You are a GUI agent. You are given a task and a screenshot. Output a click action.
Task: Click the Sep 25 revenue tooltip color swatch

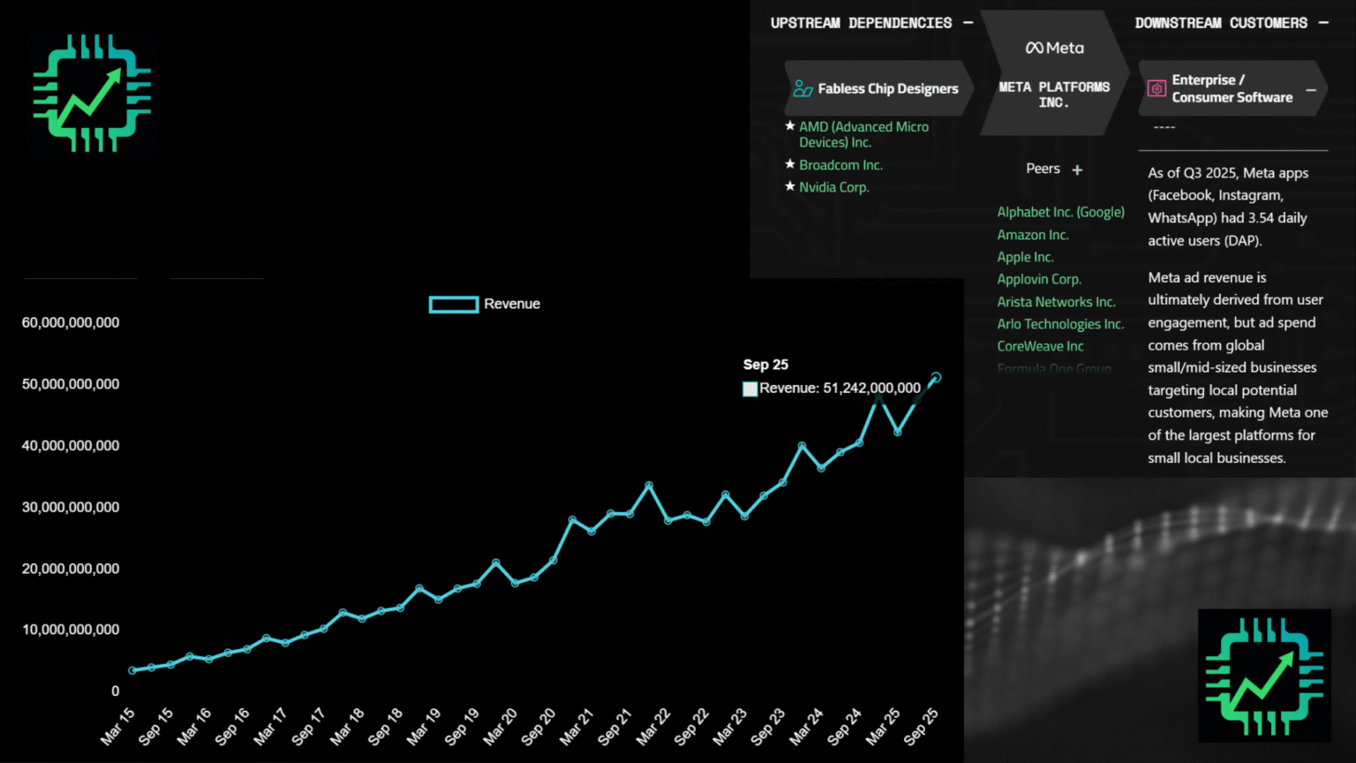tap(750, 389)
